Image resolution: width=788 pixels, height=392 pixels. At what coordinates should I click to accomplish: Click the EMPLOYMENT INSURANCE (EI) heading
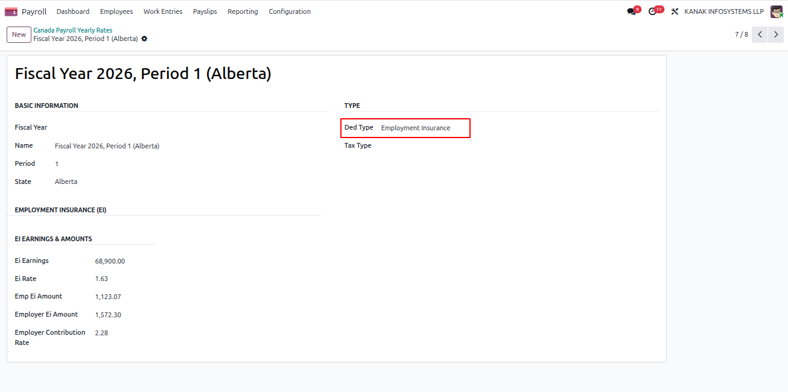pos(60,210)
